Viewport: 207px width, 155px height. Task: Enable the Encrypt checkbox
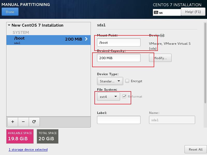[x=127, y=81]
